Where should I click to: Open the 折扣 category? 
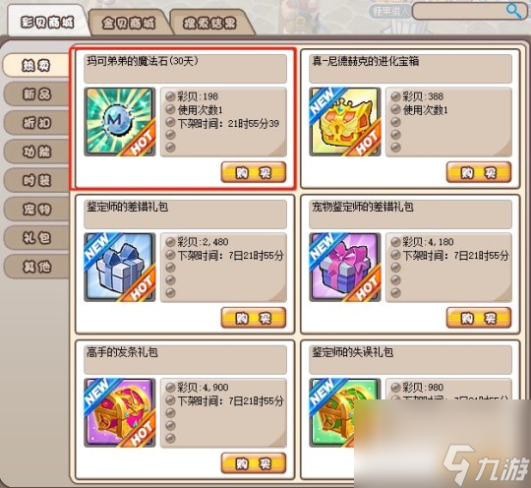pos(36,123)
